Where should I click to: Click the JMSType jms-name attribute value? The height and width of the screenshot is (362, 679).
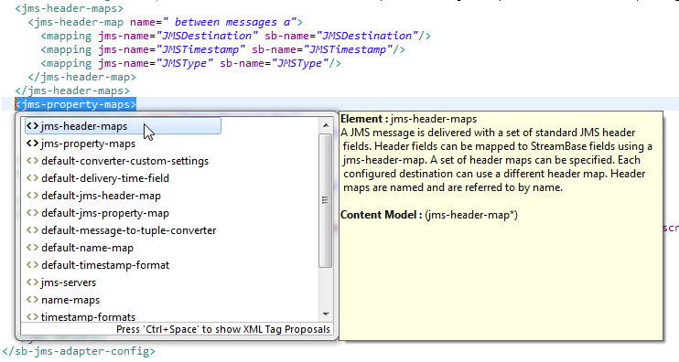[185, 64]
